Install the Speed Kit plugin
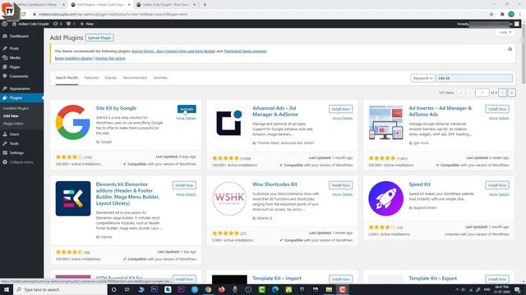 tap(496, 185)
